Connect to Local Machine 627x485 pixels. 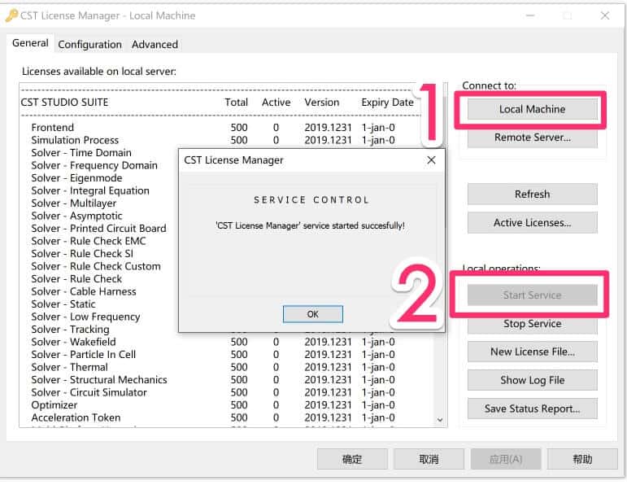point(532,109)
